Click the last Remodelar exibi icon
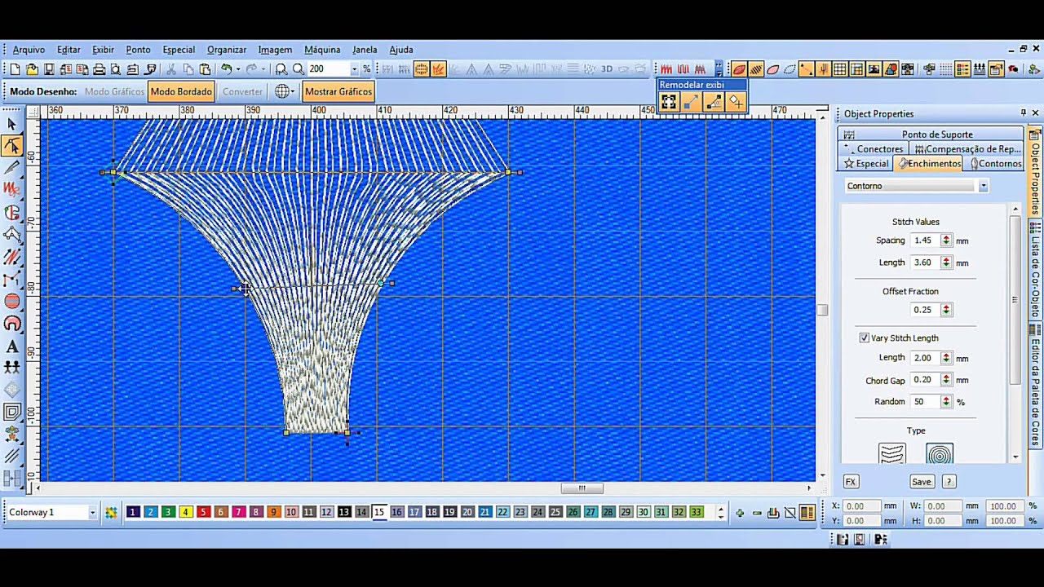 pyautogui.click(x=736, y=102)
